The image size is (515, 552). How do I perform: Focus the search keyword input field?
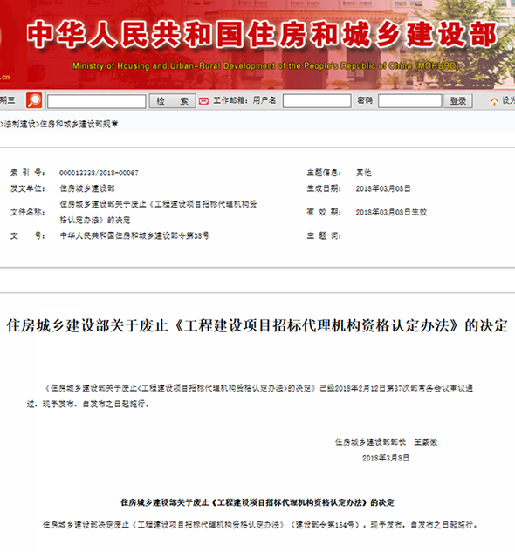coord(97,101)
